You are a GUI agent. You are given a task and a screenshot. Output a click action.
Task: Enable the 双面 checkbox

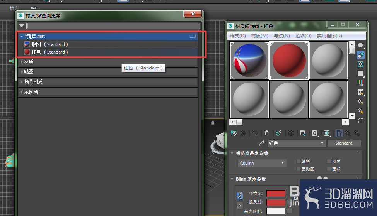[329, 161]
